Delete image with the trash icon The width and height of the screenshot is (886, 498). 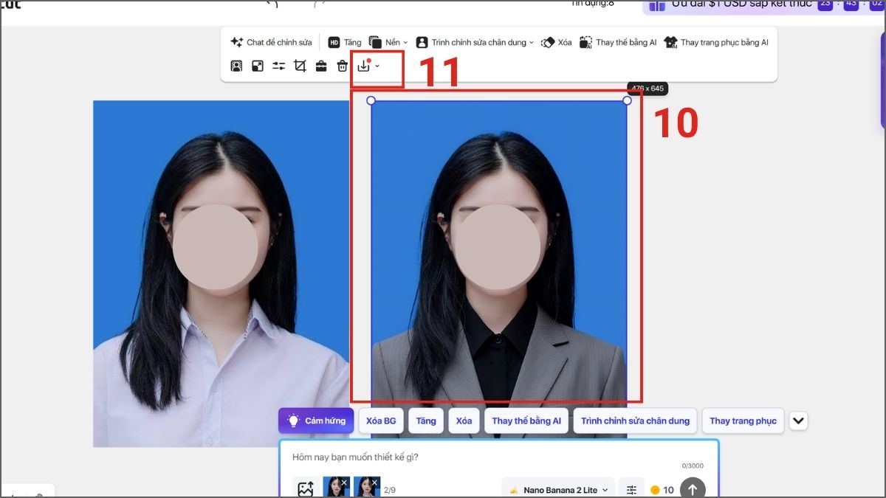pyautogui.click(x=343, y=66)
